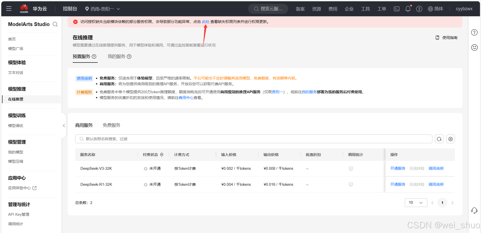Viewport: 481px width, 233px height.
Task: Open 备案 menu
Action: [300, 9]
